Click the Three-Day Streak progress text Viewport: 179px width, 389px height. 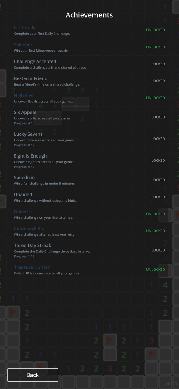click(24, 256)
